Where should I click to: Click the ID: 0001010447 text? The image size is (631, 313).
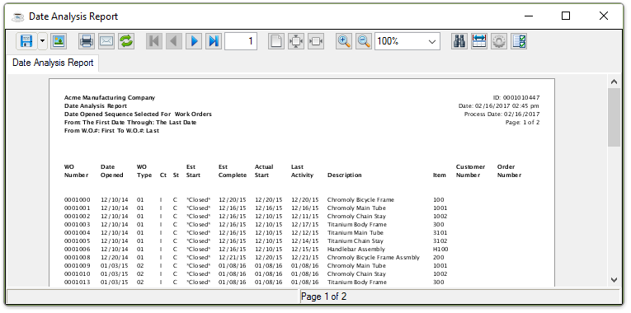[516, 98]
